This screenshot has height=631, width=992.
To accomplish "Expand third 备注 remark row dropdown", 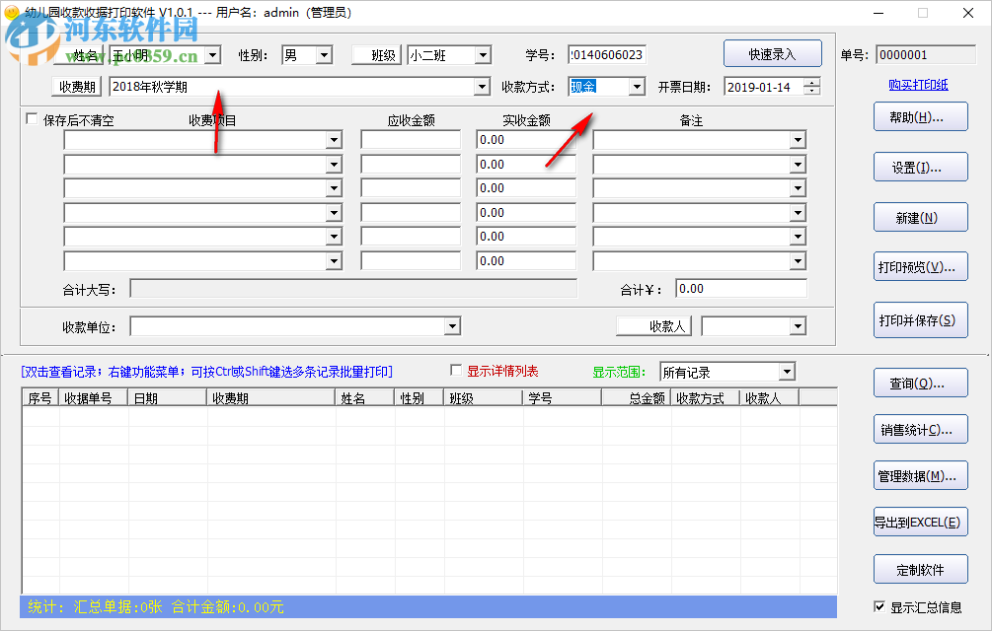I will pos(798,188).
